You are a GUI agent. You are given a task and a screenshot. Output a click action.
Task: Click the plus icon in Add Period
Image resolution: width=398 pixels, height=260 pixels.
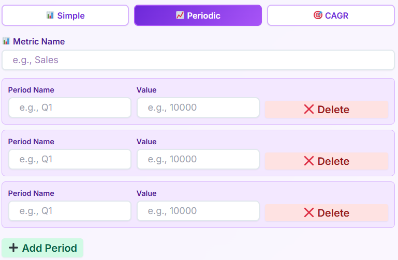13,248
